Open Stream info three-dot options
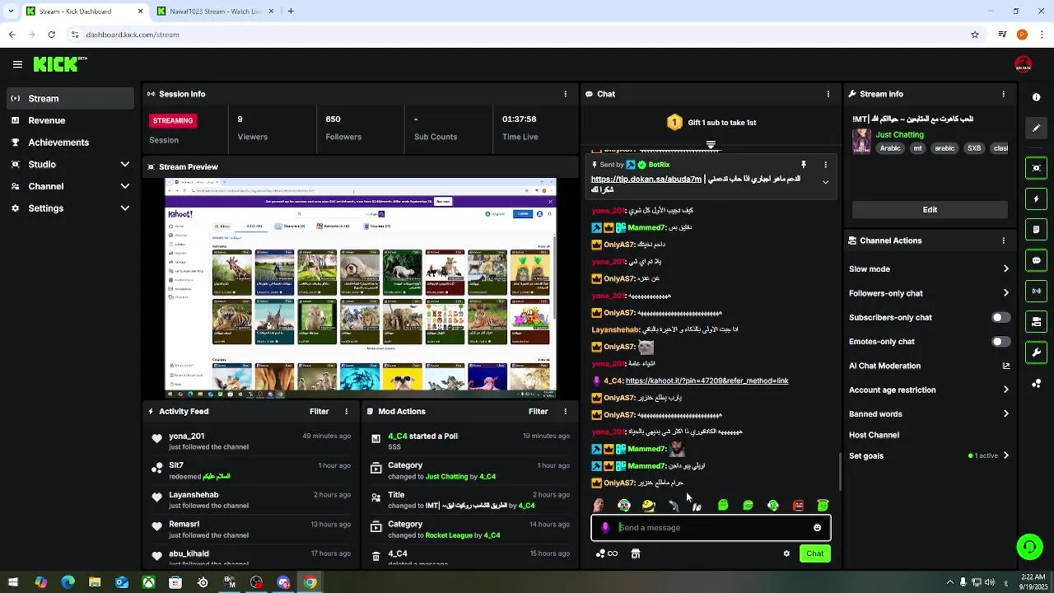This screenshot has height=593, width=1054. pyautogui.click(x=1003, y=94)
